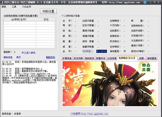Click the 九龙鼎时间 label
162x117 pixels.
coord(137,41)
